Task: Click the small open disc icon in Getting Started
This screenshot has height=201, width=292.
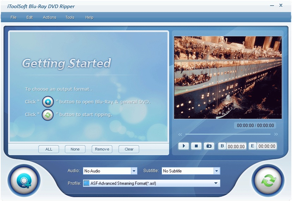Action: (x=48, y=102)
